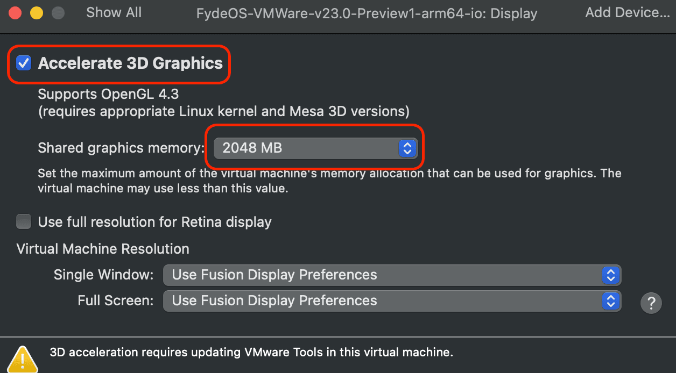The image size is (676, 373).
Task: Click the yellow minimize window button
Action: (36, 13)
